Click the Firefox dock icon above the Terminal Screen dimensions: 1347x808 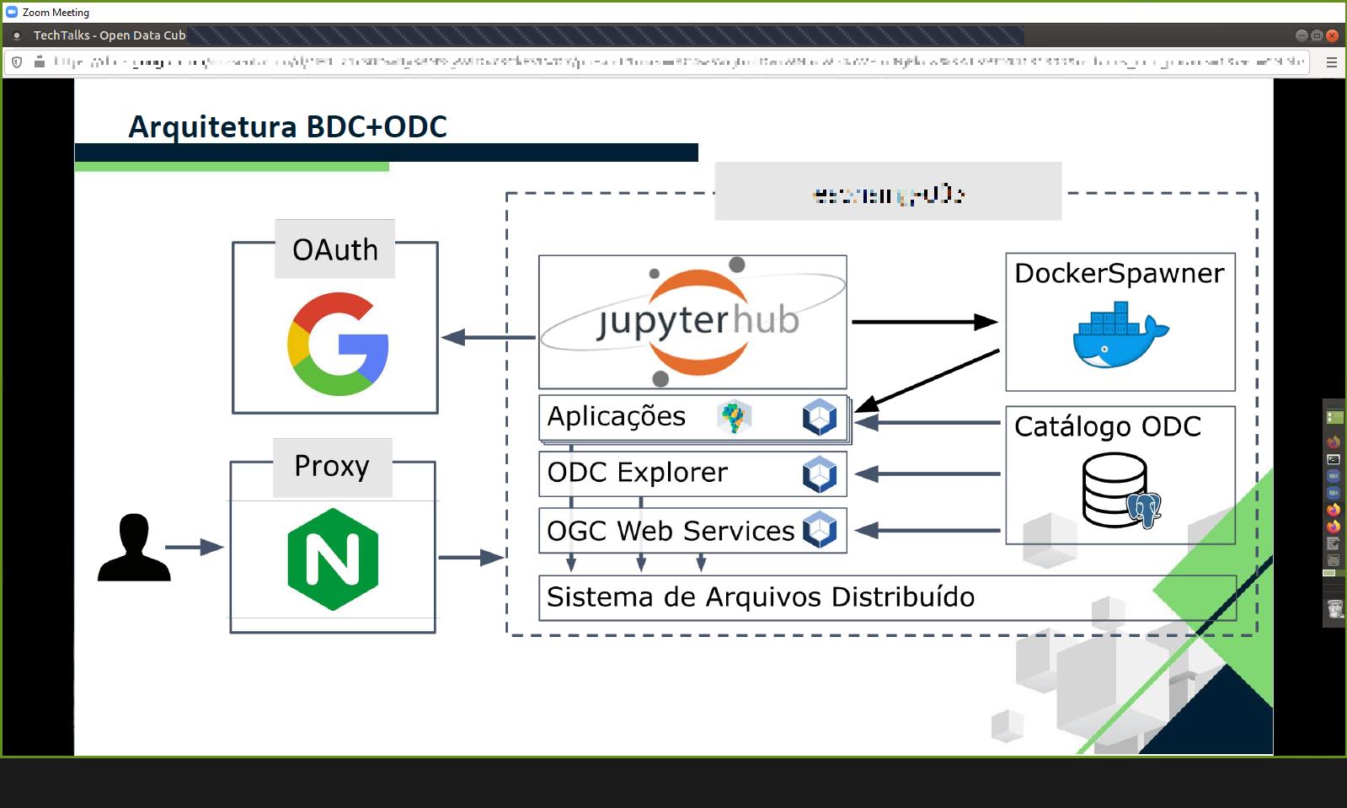point(1334,442)
